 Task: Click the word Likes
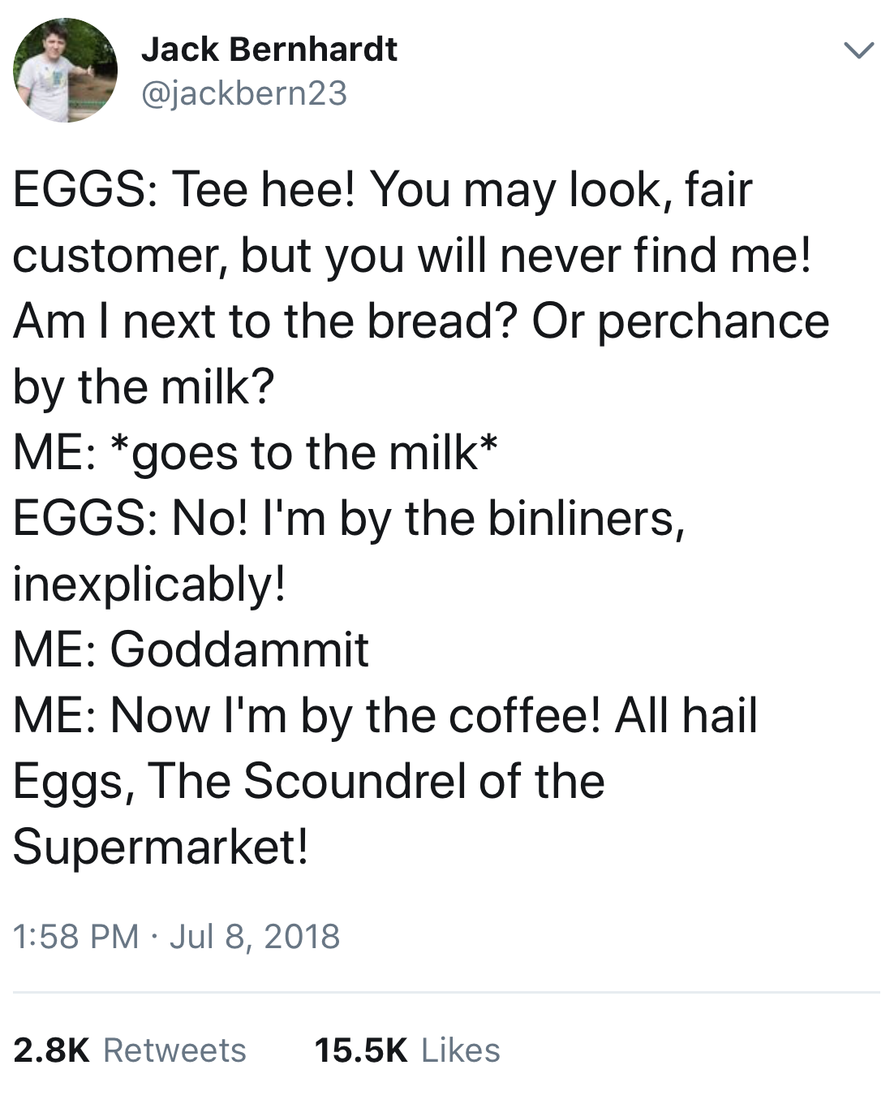tap(461, 1050)
